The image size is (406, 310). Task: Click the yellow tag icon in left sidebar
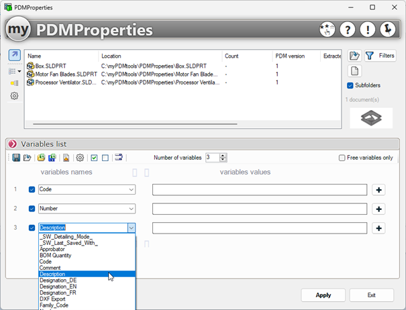tap(14, 83)
